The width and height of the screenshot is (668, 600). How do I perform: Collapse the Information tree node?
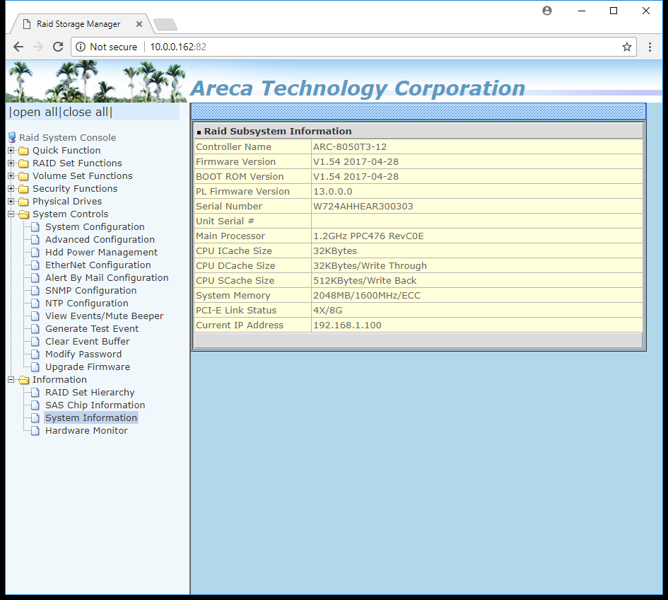[x=11, y=379]
